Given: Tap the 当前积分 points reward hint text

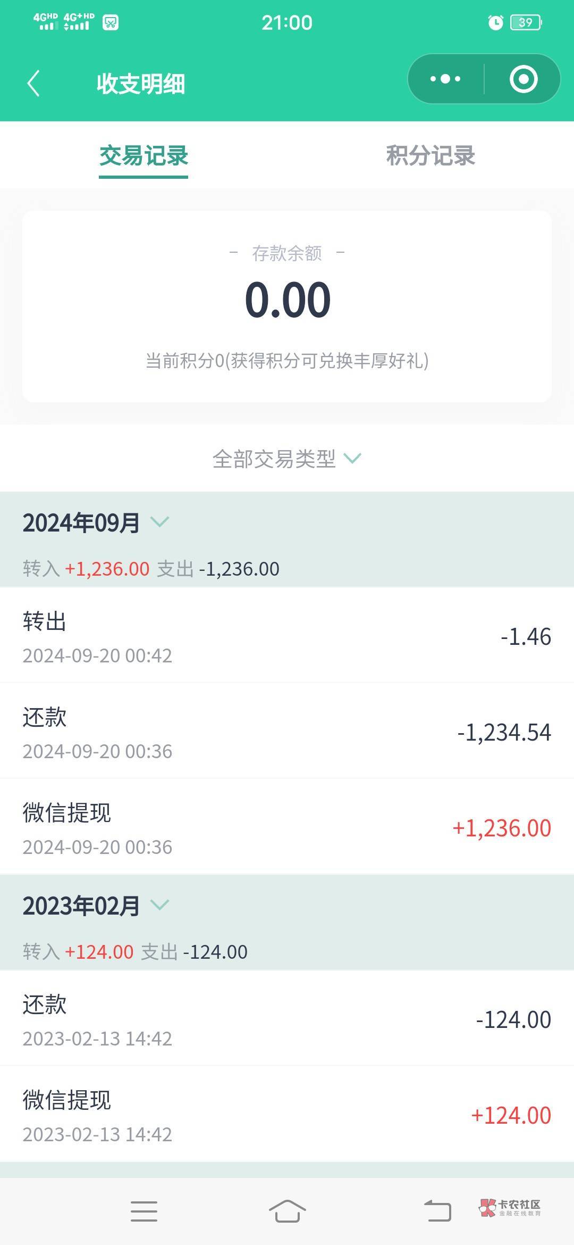Looking at the screenshot, I should click(287, 361).
